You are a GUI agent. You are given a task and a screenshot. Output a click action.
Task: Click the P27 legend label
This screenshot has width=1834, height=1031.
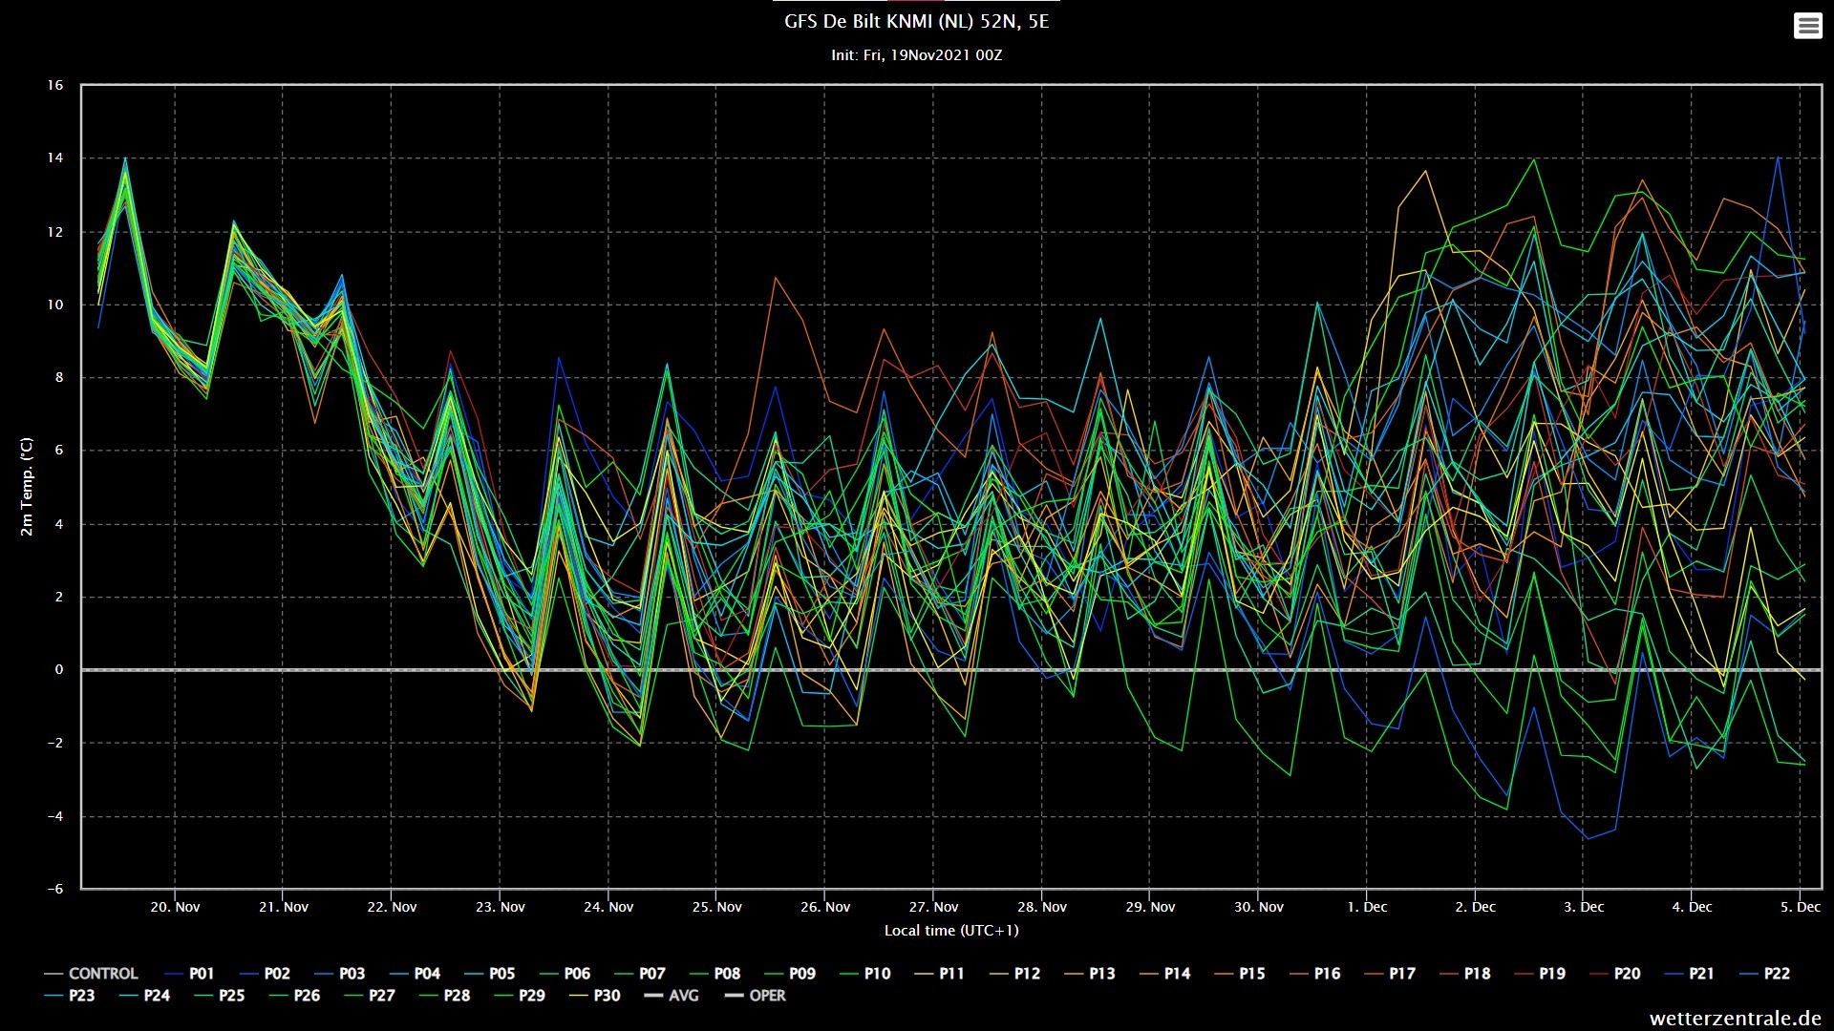(370, 996)
